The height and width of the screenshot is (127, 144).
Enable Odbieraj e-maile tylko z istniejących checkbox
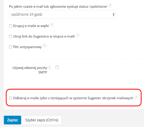pos(11,98)
